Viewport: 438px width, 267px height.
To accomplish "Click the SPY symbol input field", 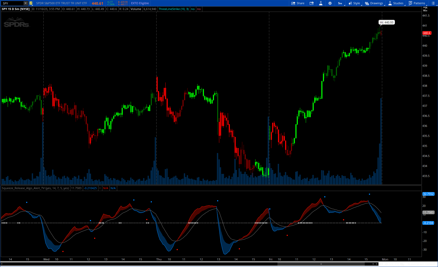I will 12,3.
